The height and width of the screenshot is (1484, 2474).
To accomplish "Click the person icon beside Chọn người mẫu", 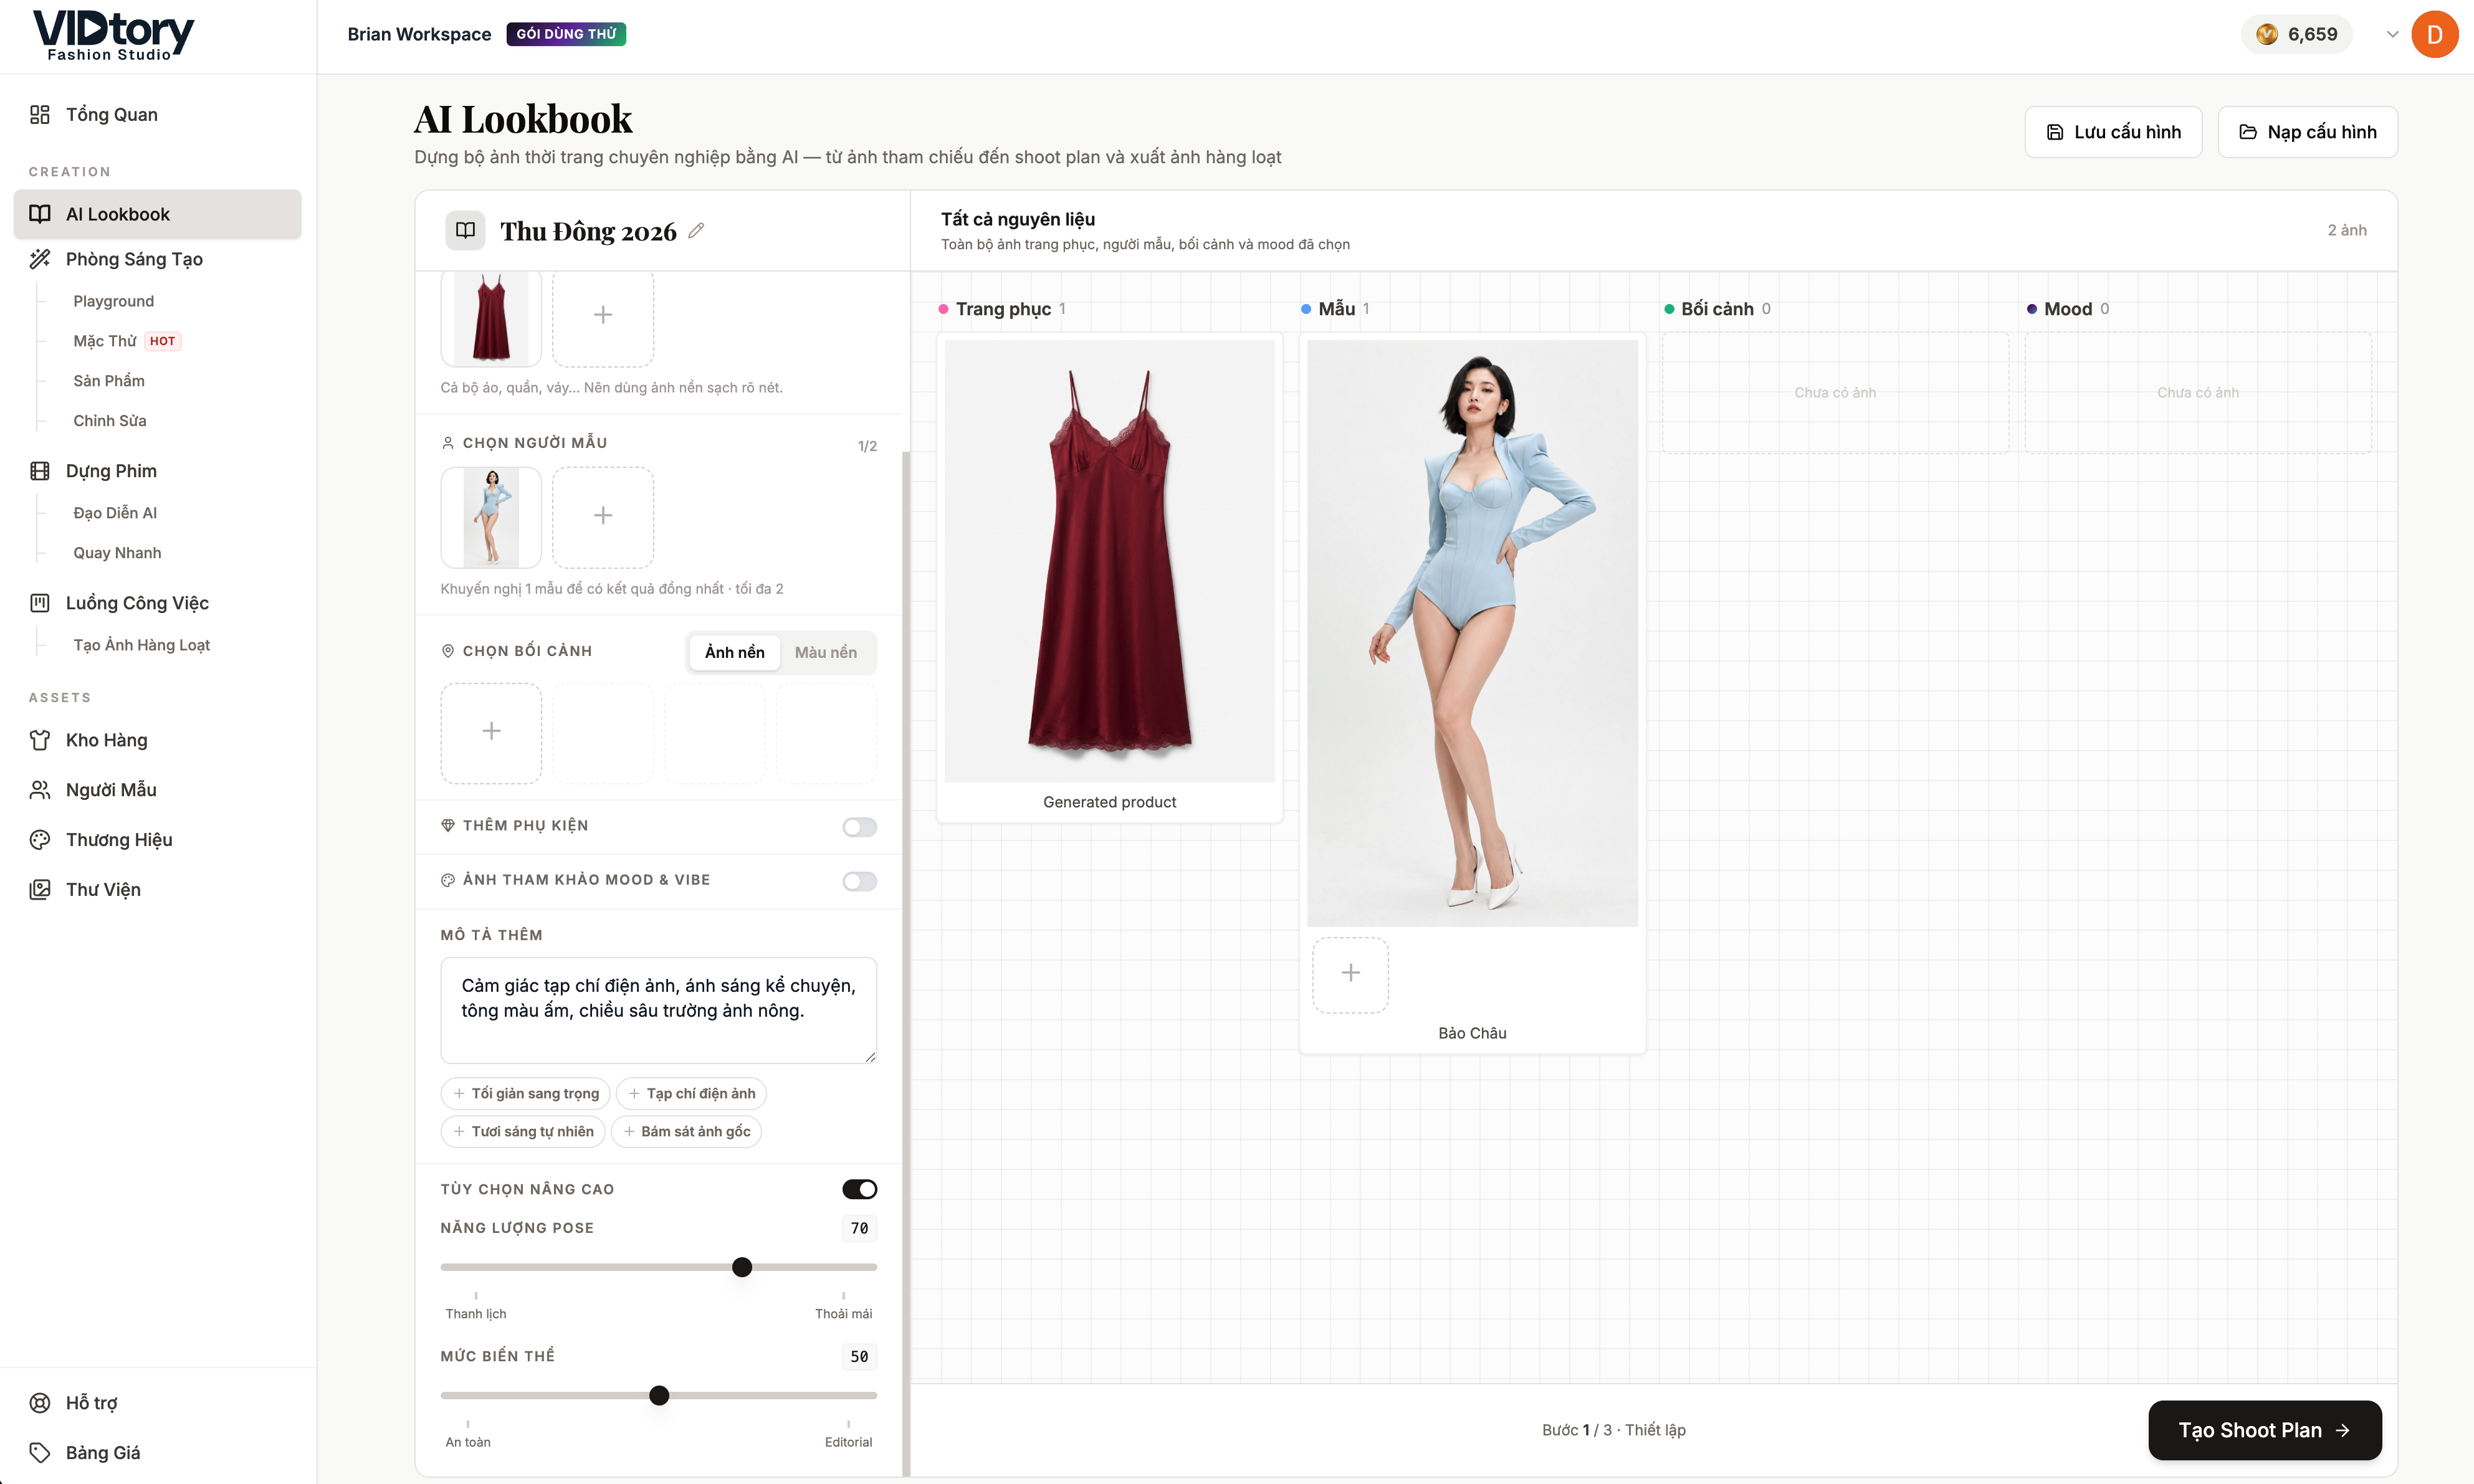I will tap(448, 443).
